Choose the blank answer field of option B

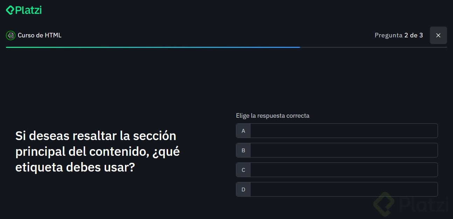(x=344, y=150)
